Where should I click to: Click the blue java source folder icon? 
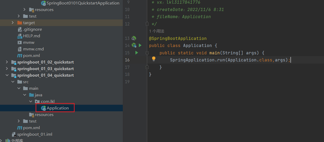pos(31,95)
